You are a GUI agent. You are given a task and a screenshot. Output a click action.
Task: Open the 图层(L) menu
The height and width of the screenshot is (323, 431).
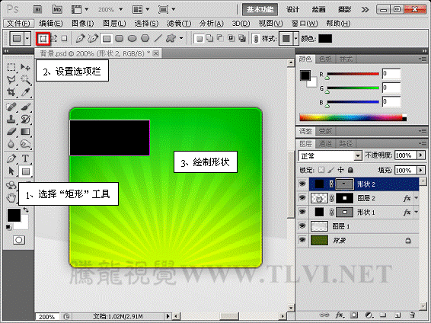(x=114, y=24)
